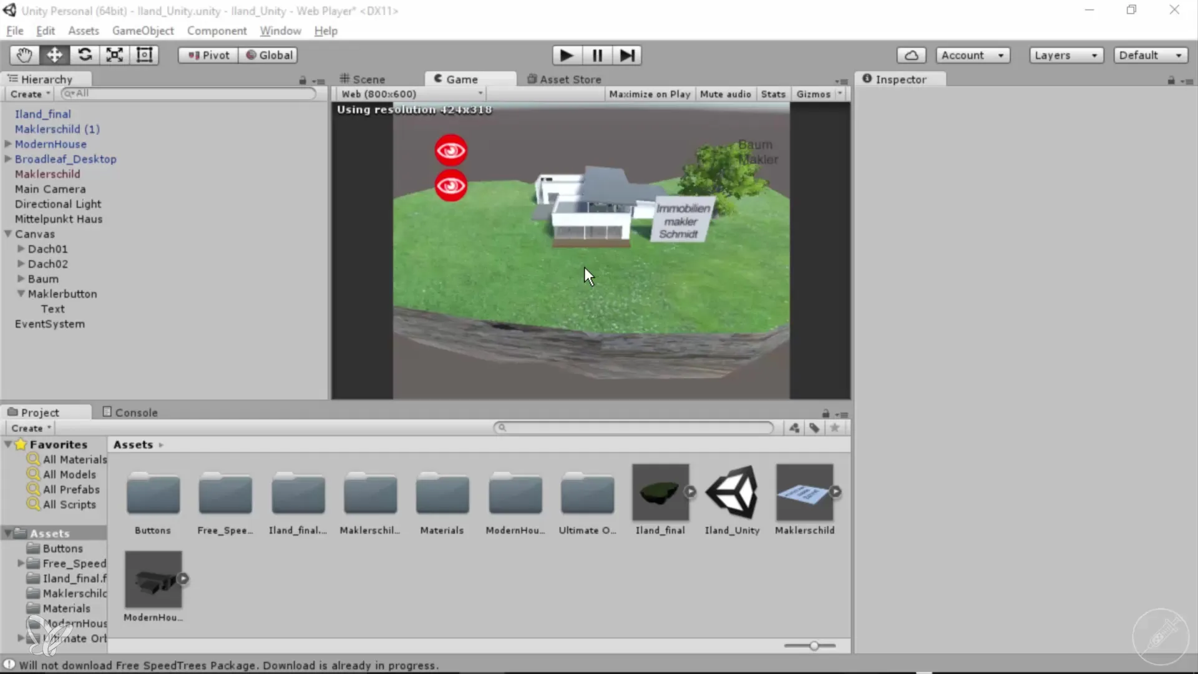
Task: Select the Rect transform tool
Action: [144, 55]
